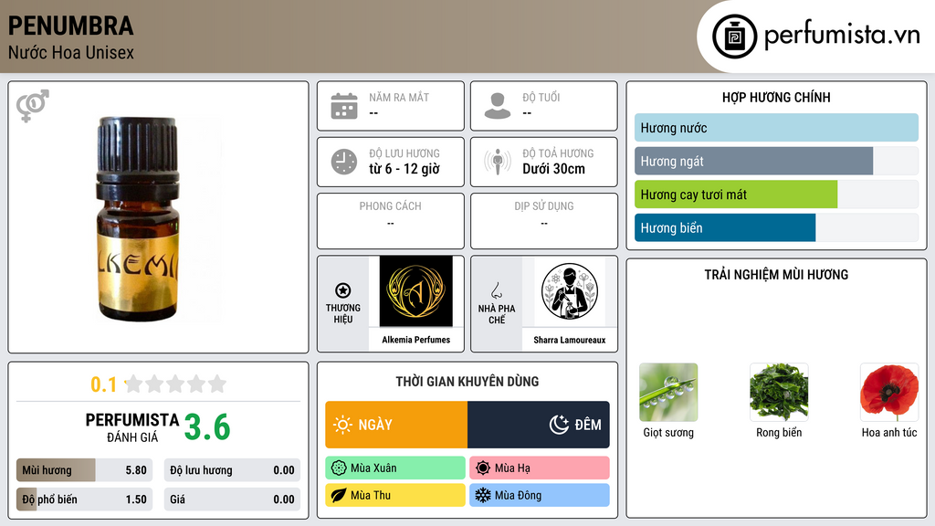Image resolution: width=935 pixels, height=526 pixels.
Task: Click the five-star rating row
Action: (175, 384)
